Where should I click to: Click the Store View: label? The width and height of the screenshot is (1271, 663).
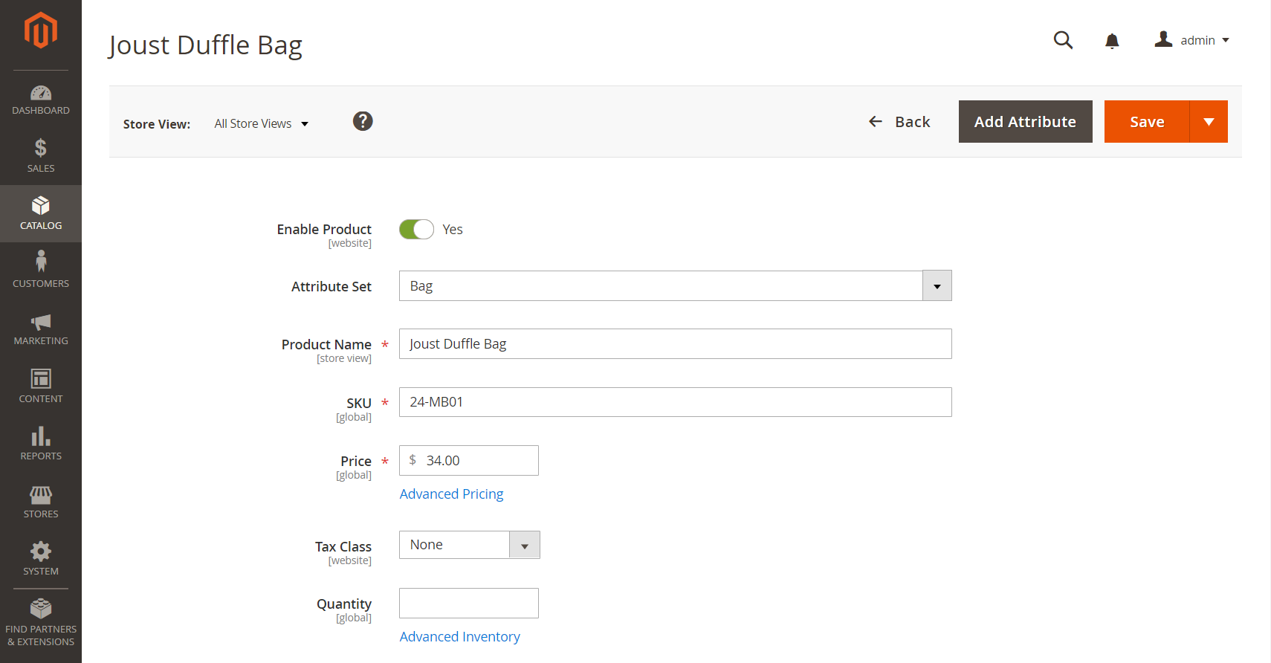[x=157, y=124]
